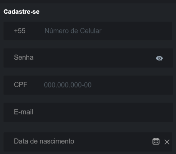Click the E-mail placeholder text

pos(24,112)
